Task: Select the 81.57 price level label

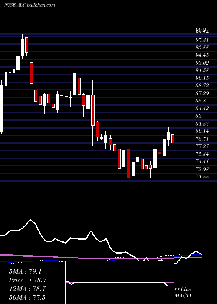Action: click(x=202, y=124)
